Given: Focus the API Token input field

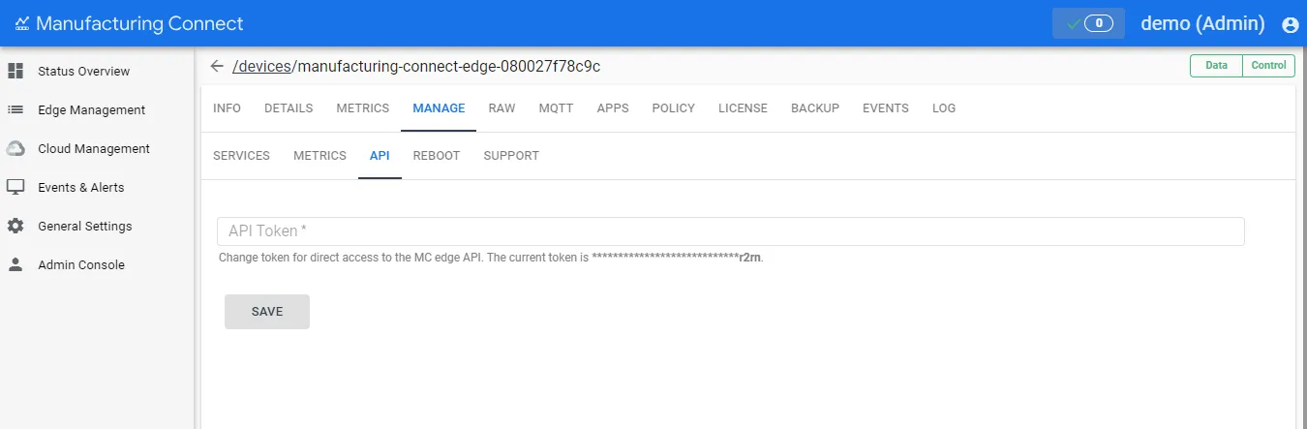Looking at the screenshot, I should [731, 231].
